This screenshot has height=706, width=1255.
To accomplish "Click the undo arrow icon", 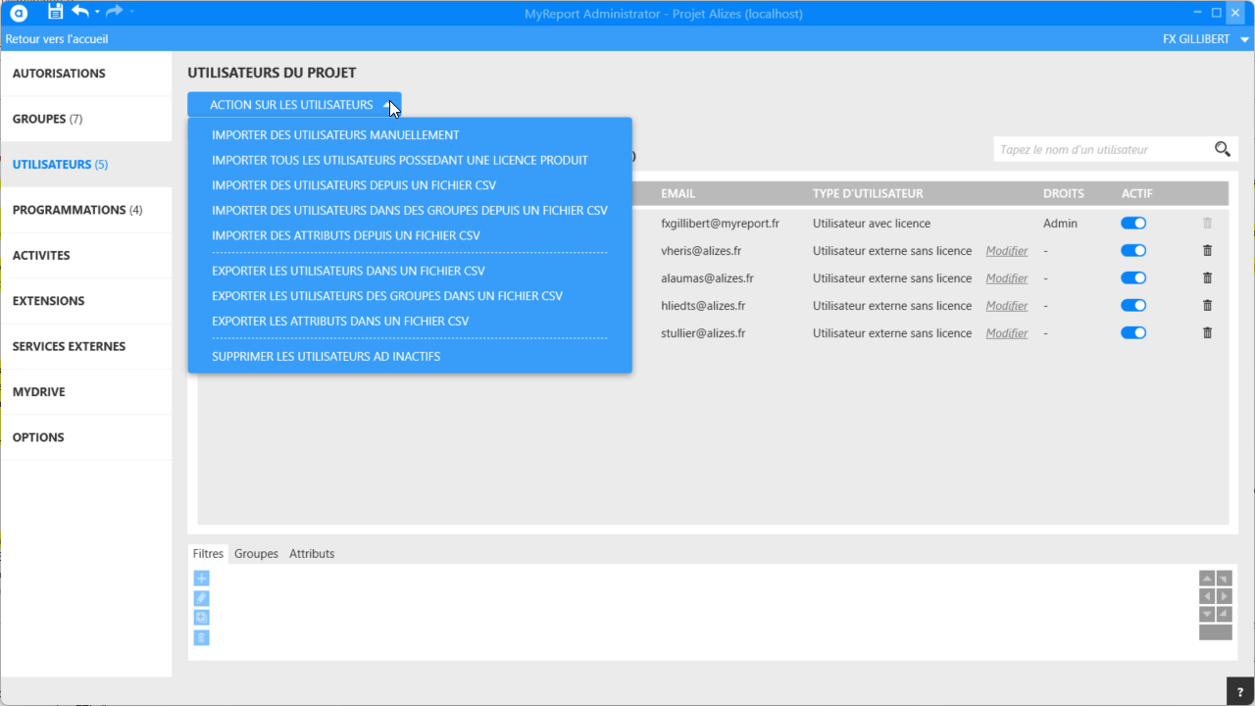I will [x=80, y=12].
